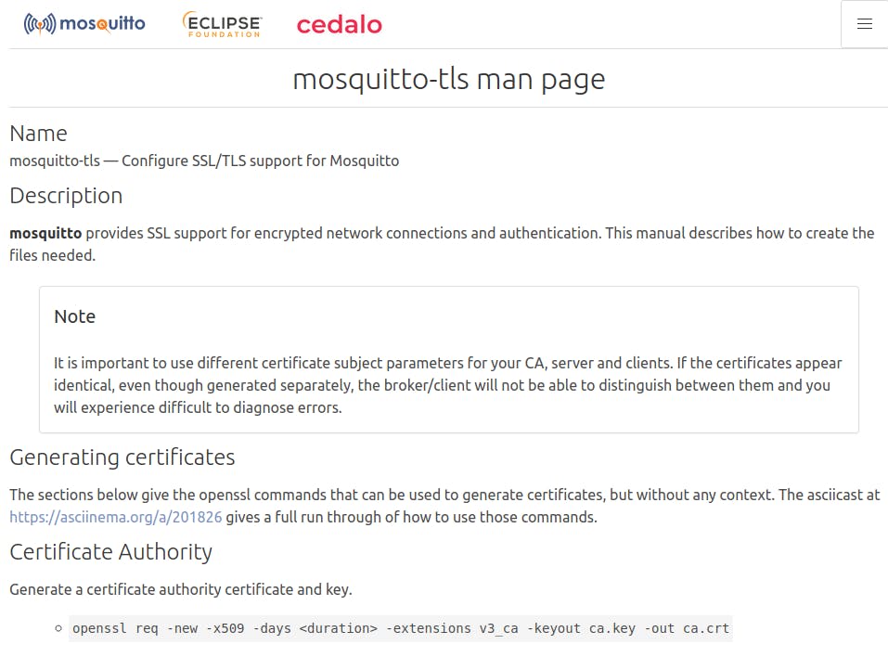Click the red Cedalo logo

[x=339, y=25]
